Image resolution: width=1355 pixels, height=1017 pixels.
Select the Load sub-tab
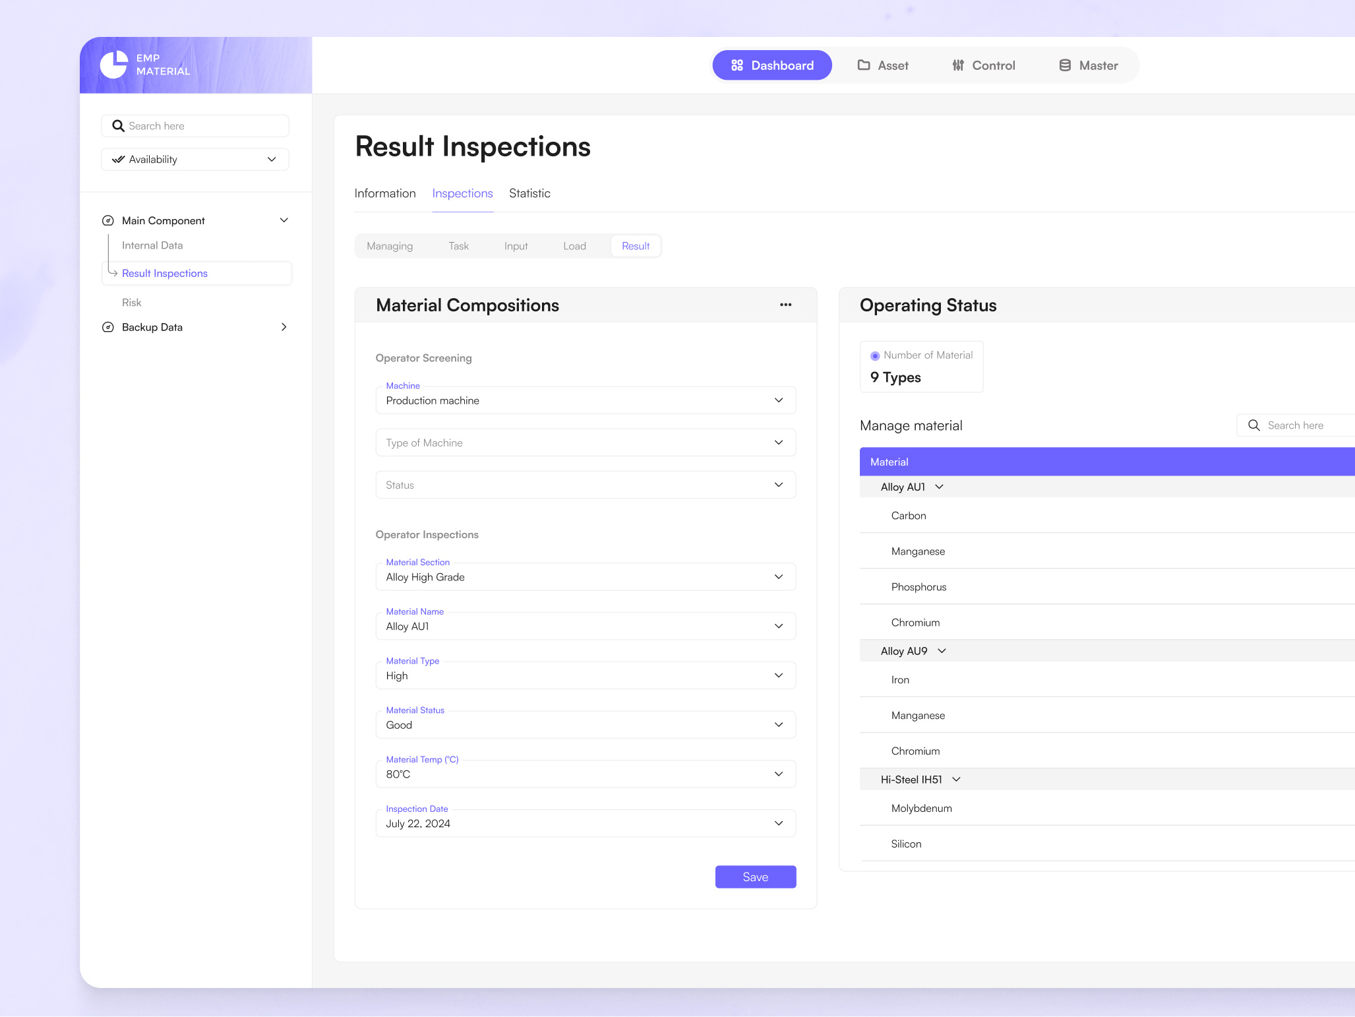pos(574,246)
